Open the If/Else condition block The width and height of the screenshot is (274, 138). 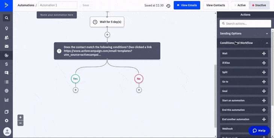coord(107,51)
